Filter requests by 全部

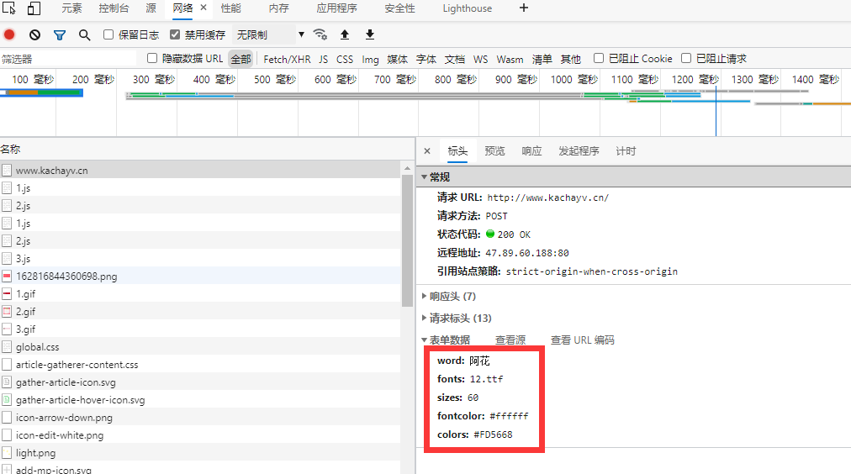pyautogui.click(x=241, y=59)
